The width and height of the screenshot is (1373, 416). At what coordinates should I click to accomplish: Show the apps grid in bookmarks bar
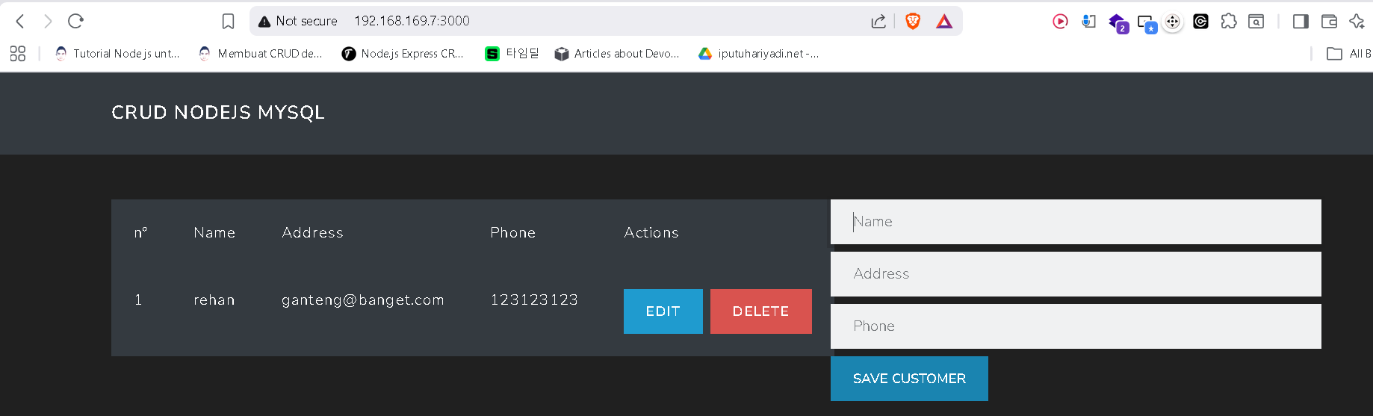pyautogui.click(x=18, y=54)
